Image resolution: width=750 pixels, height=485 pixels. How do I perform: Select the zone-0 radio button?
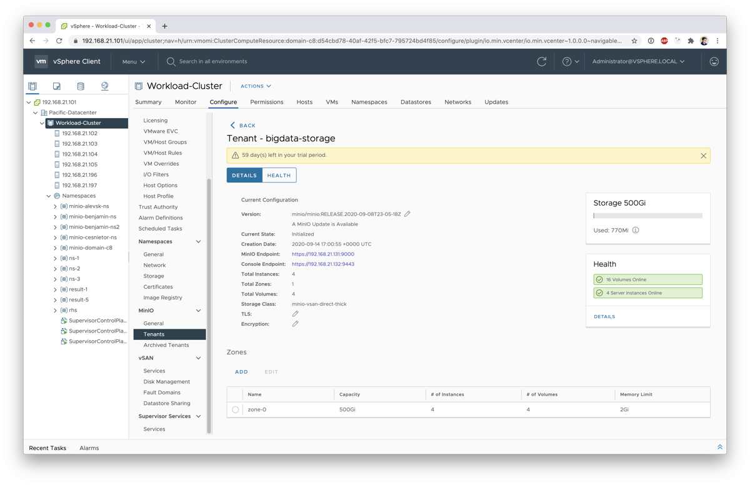click(235, 410)
